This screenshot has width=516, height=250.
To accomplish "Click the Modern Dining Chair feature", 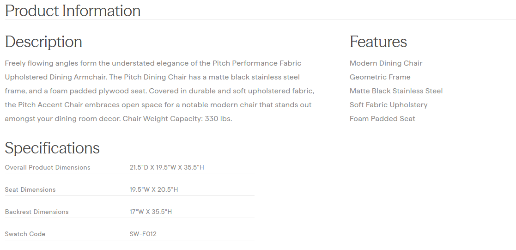I will (386, 63).
